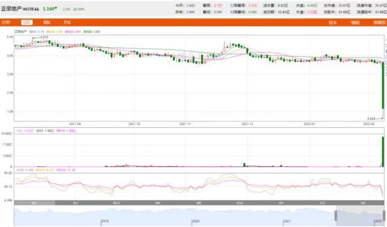Select the ROC indicator segment
The image size is (387, 227).
point(363,203)
